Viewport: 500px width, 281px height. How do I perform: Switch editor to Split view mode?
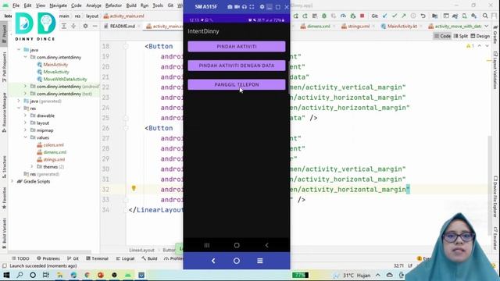(x=460, y=36)
